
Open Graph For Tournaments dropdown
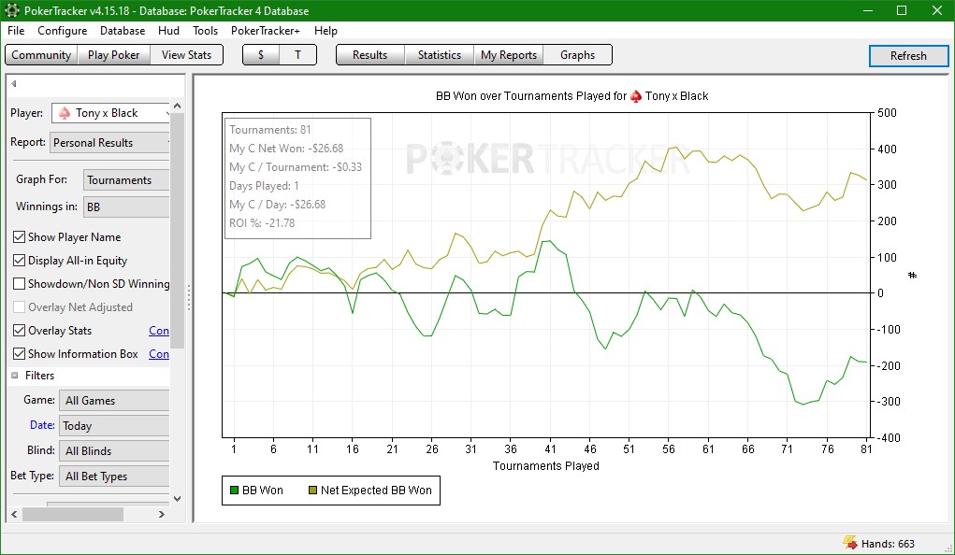[126, 180]
